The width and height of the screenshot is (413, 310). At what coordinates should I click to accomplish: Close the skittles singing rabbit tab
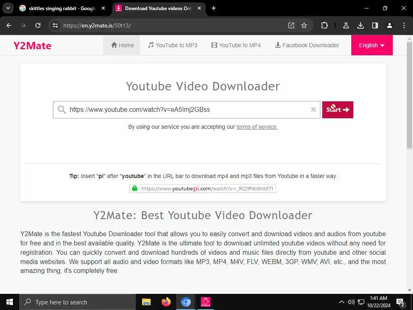103,8
